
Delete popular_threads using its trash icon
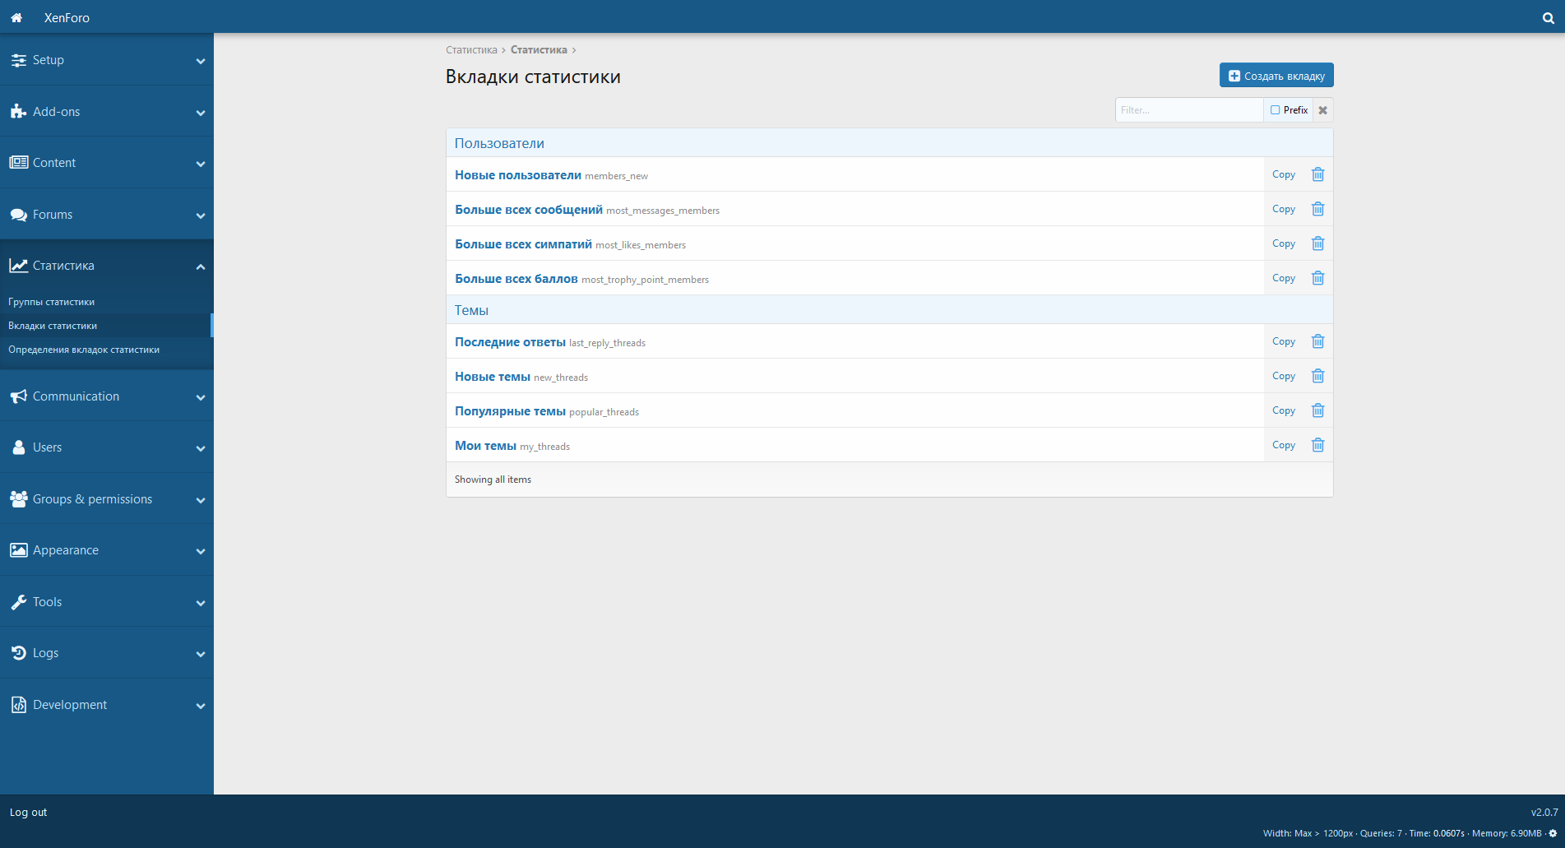(1317, 410)
